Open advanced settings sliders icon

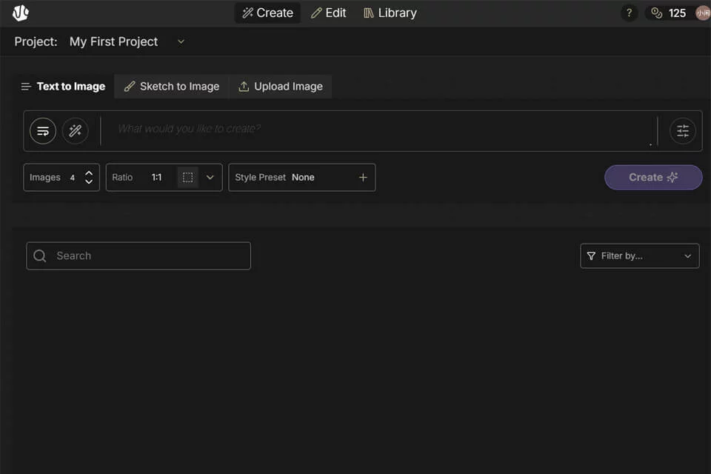point(682,131)
